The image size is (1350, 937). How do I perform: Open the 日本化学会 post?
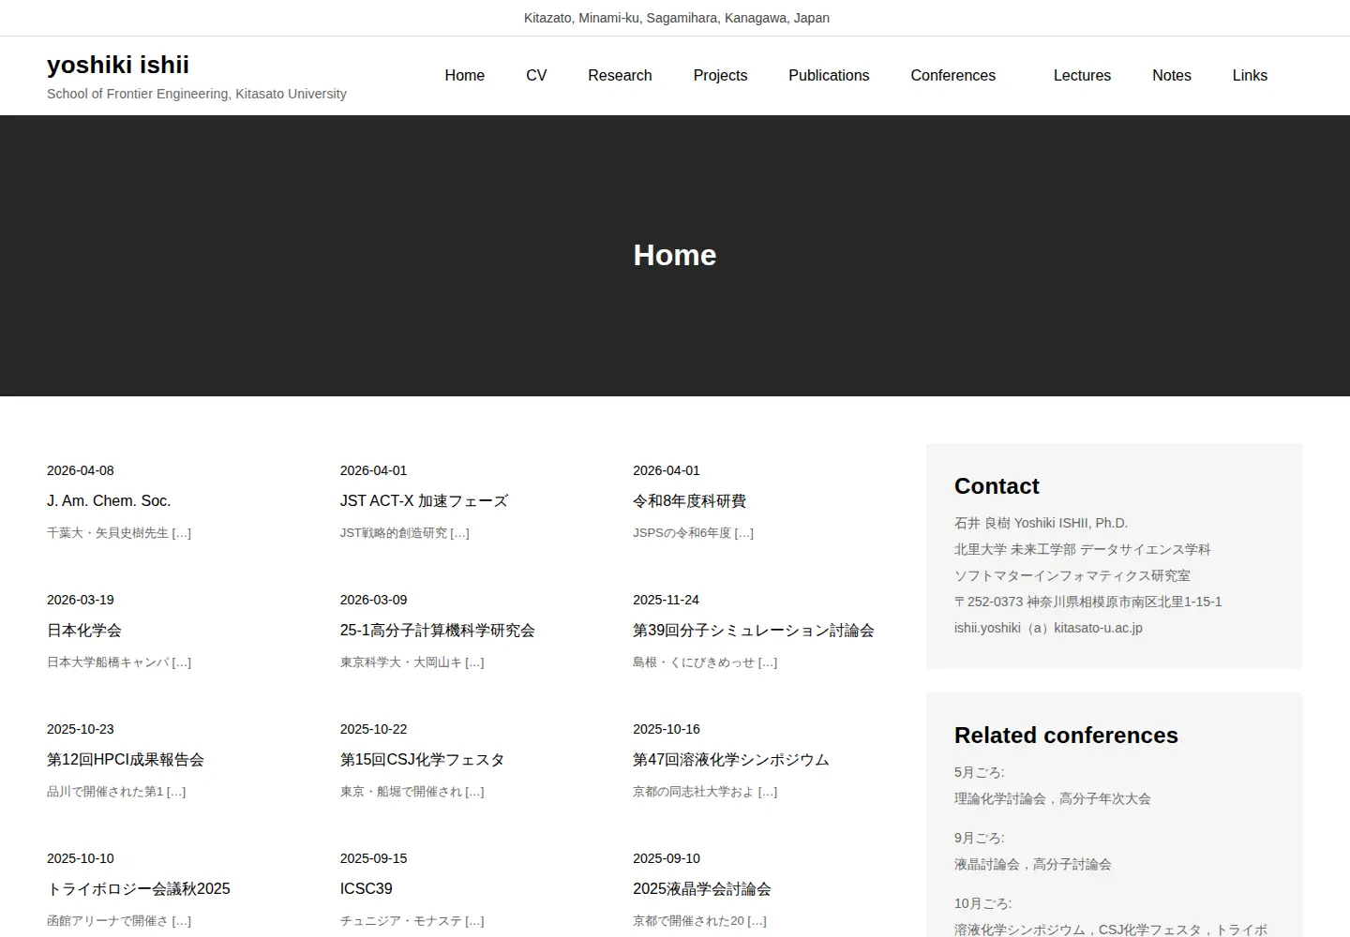(84, 631)
